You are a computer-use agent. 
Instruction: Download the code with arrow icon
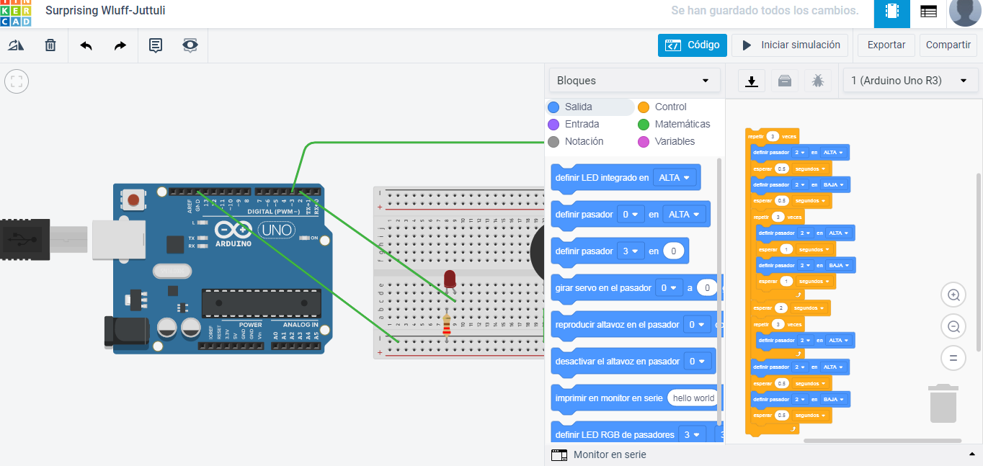coord(752,81)
